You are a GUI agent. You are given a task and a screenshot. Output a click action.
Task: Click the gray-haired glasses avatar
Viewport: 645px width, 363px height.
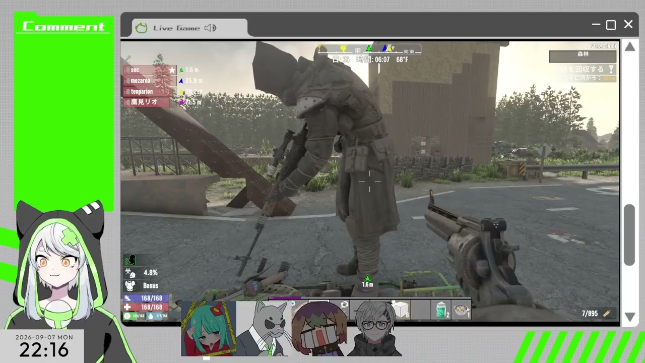(x=374, y=329)
